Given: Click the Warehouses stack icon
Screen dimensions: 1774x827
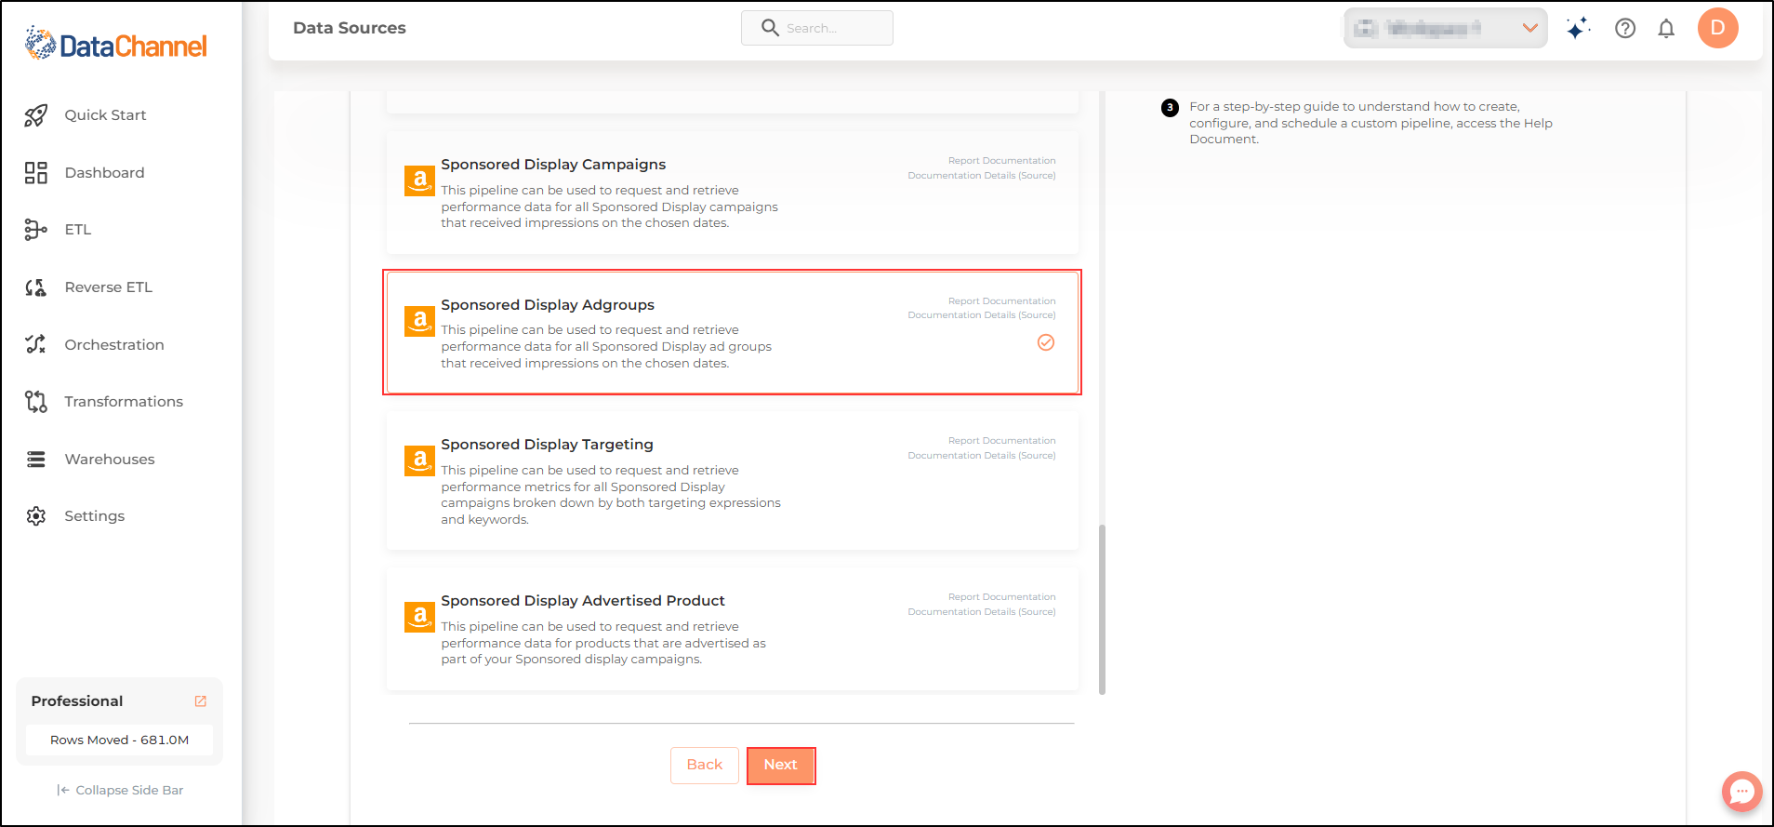Looking at the screenshot, I should click(35, 460).
